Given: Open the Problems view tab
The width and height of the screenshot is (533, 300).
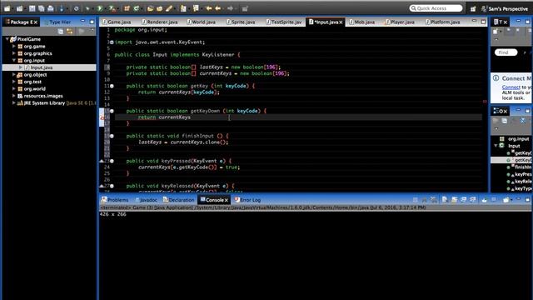Looking at the screenshot, I should 115,200.
